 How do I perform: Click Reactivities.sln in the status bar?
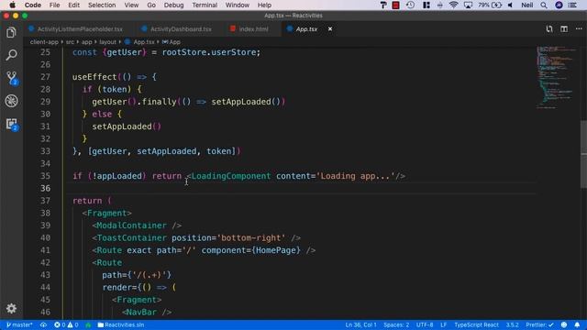[x=120, y=324]
